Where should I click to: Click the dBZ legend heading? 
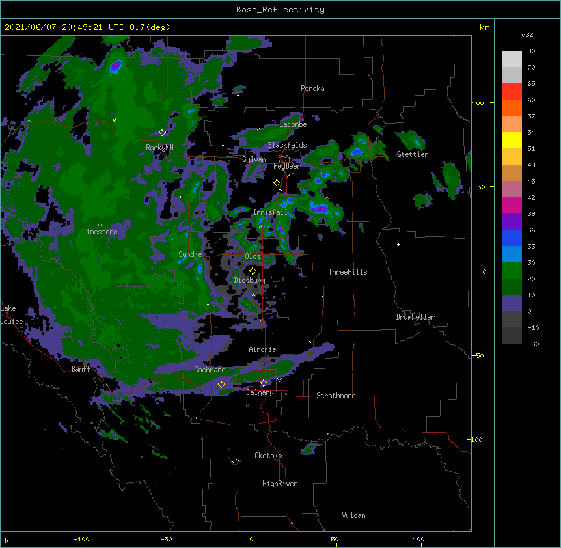point(527,34)
